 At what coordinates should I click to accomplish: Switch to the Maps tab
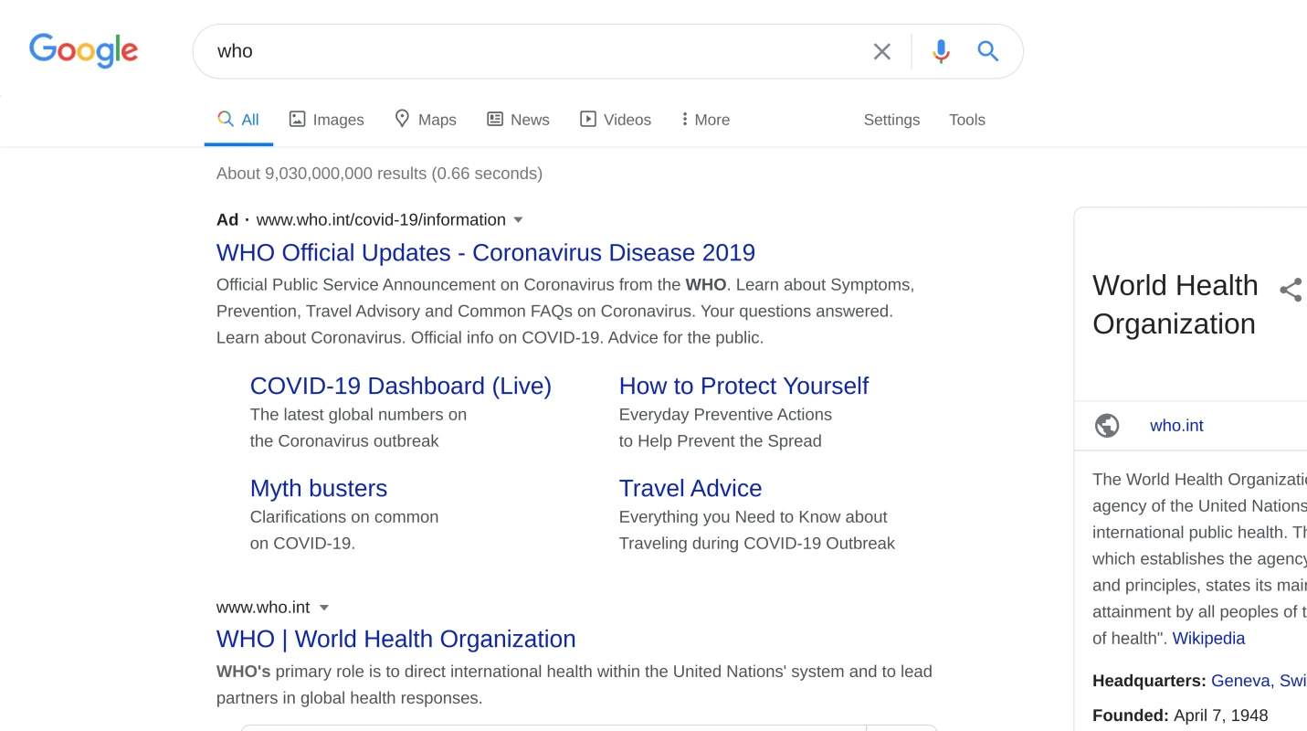425,119
